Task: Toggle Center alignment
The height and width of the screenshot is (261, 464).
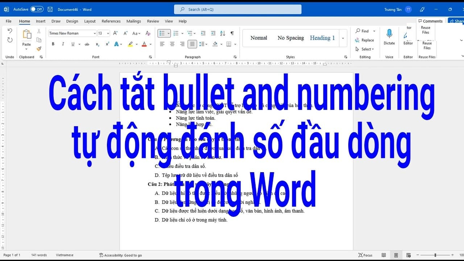Action: [172, 44]
